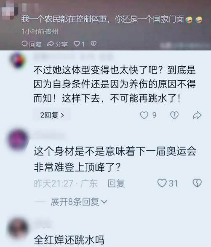Tap the blurred username above Olympics comment

click(49, 136)
